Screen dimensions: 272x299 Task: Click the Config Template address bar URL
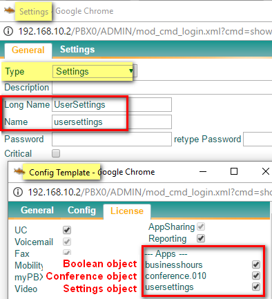[x=150, y=192]
